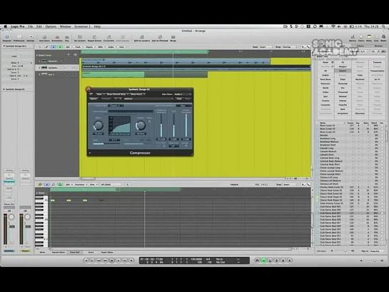Click the Split by Locators icon
389x292 pixels.
[x=142, y=38]
